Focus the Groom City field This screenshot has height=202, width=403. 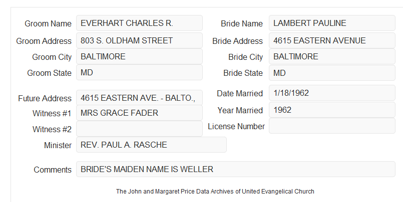139,56
